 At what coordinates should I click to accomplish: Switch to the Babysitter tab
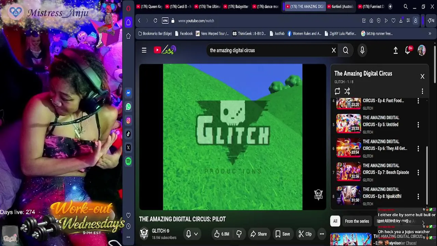[236, 6]
